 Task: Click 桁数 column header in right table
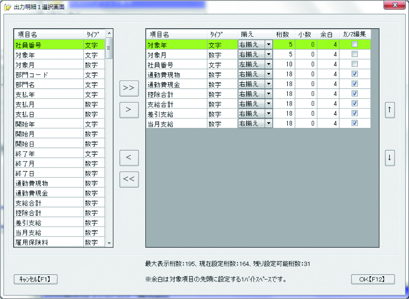click(x=283, y=34)
